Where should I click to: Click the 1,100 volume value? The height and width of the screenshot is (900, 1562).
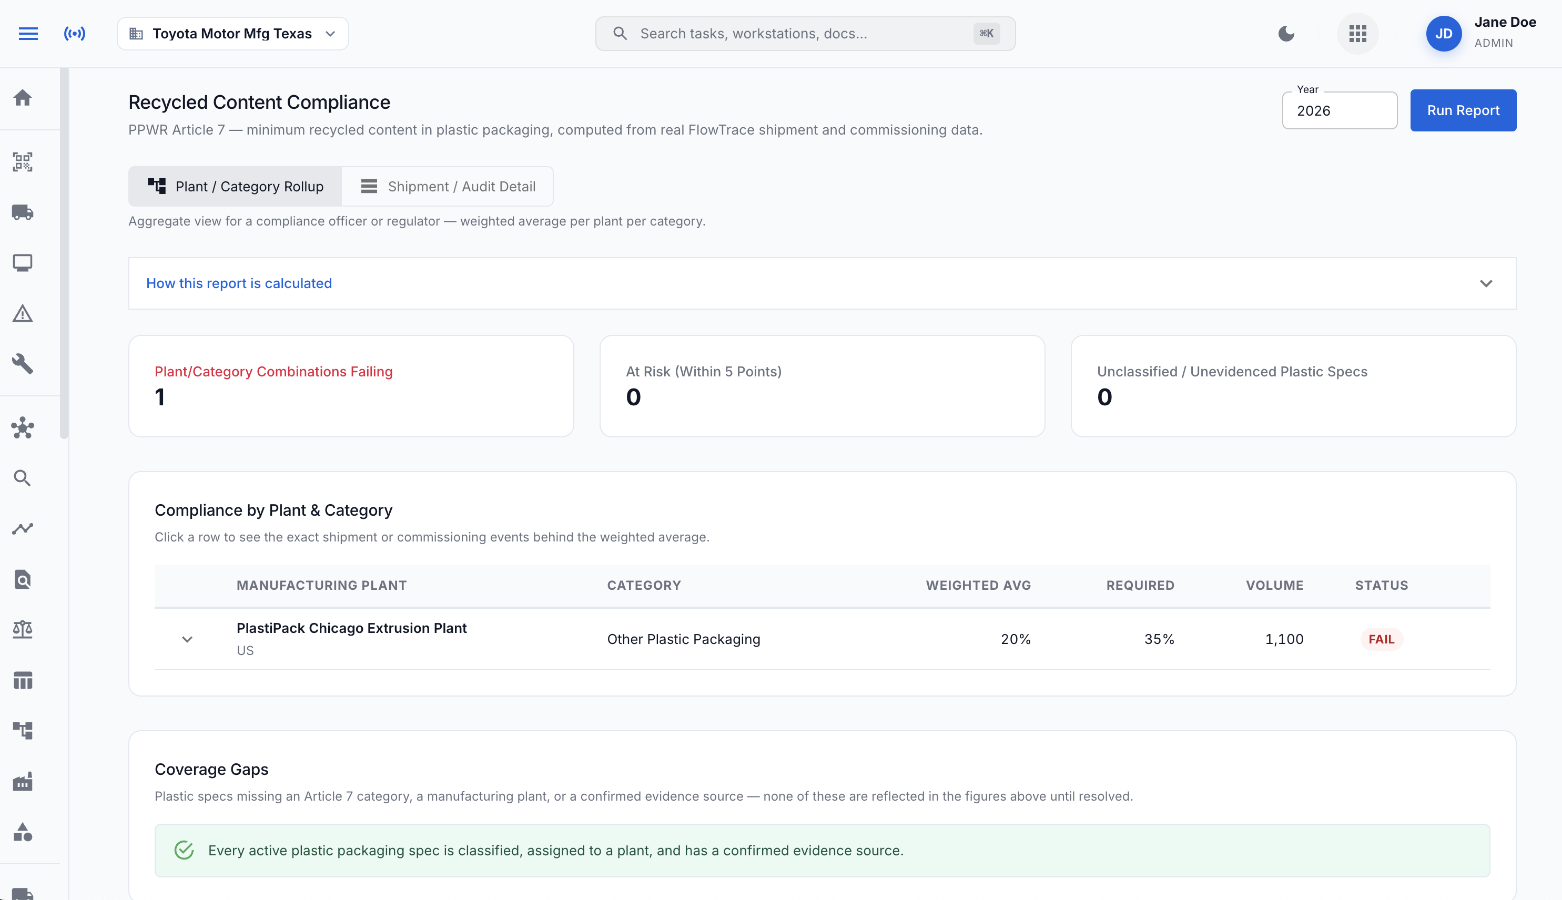point(1284,639)
